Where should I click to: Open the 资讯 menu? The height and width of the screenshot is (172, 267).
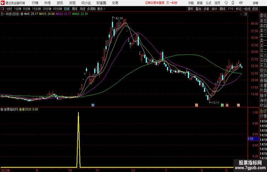(x=60, y=3)
